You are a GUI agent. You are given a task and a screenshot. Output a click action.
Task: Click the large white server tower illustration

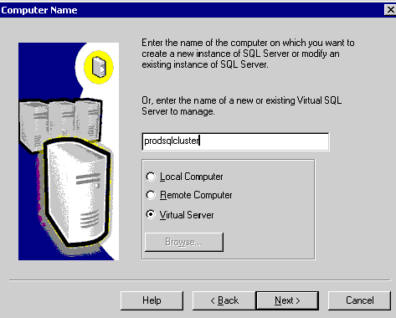[77, 192]
